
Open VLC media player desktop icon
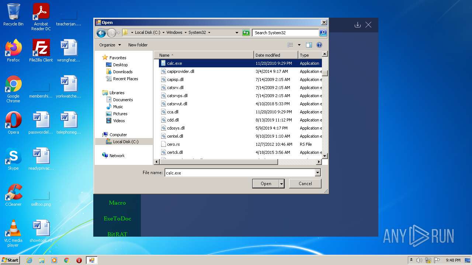[13, 233]
